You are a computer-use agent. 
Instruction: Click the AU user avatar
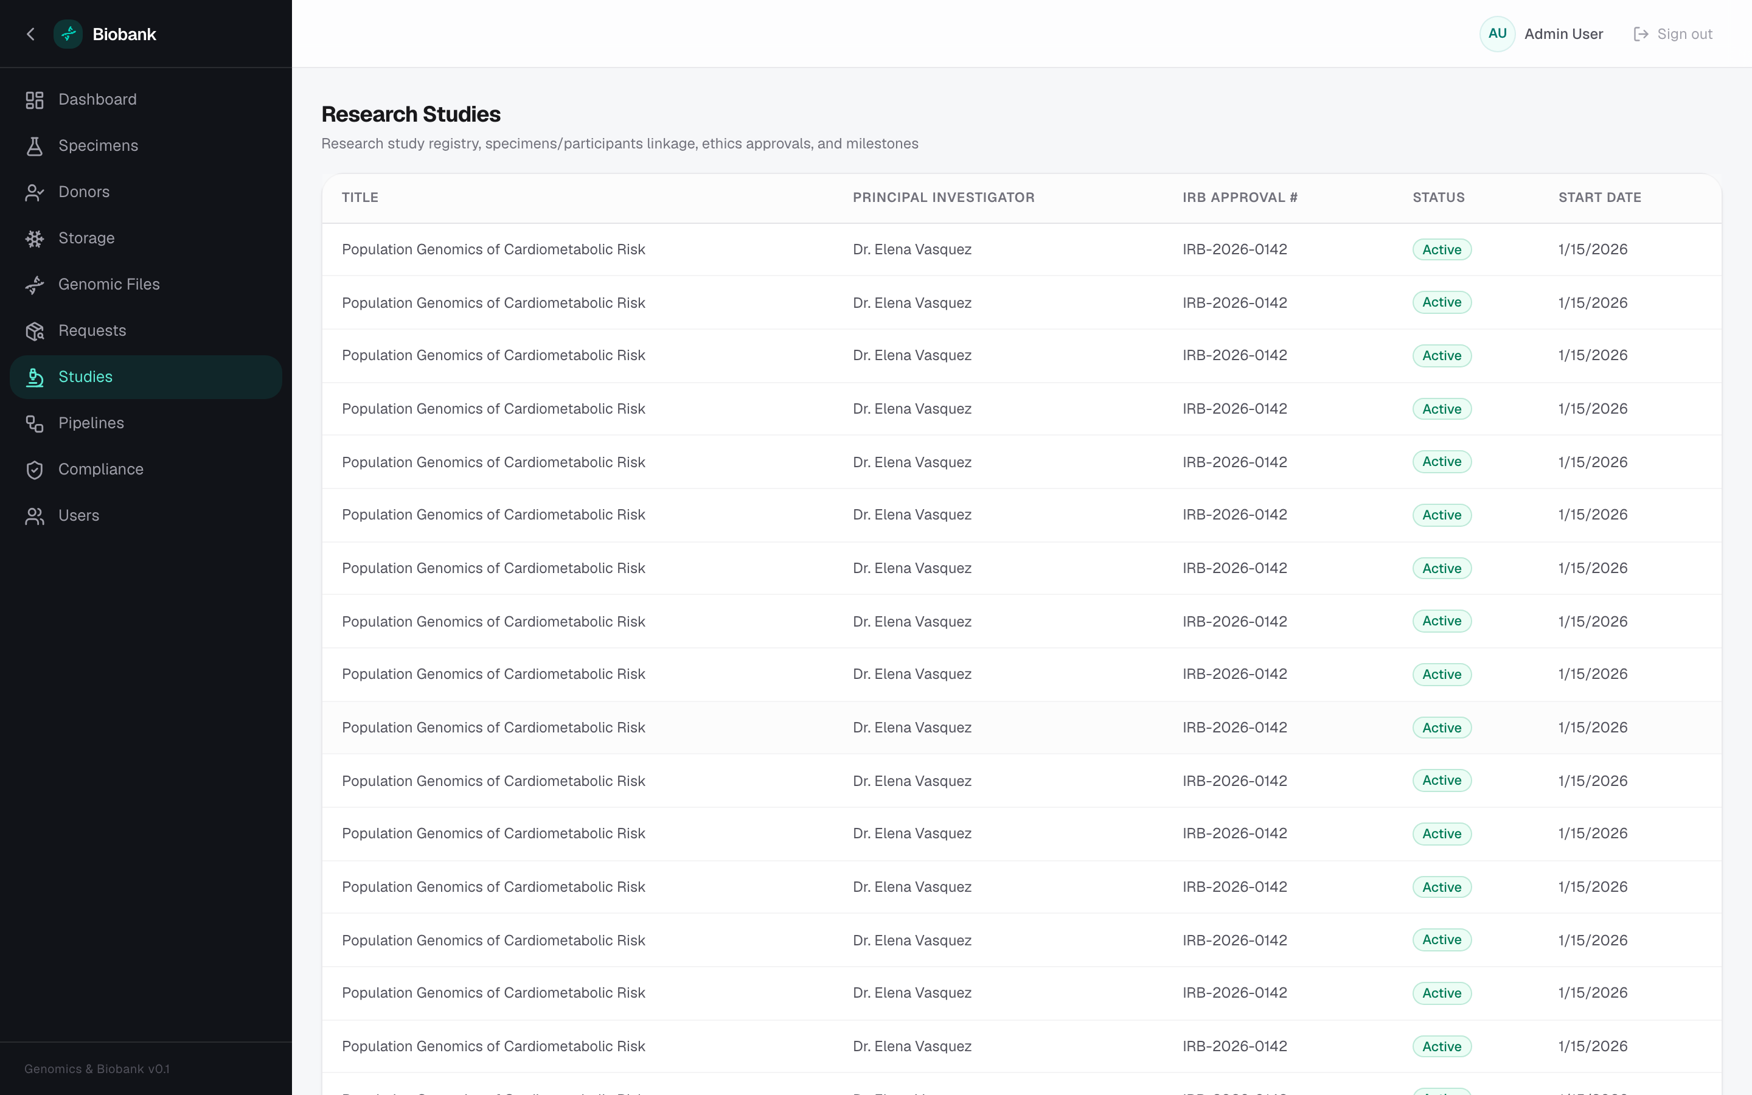(1497, 34)
